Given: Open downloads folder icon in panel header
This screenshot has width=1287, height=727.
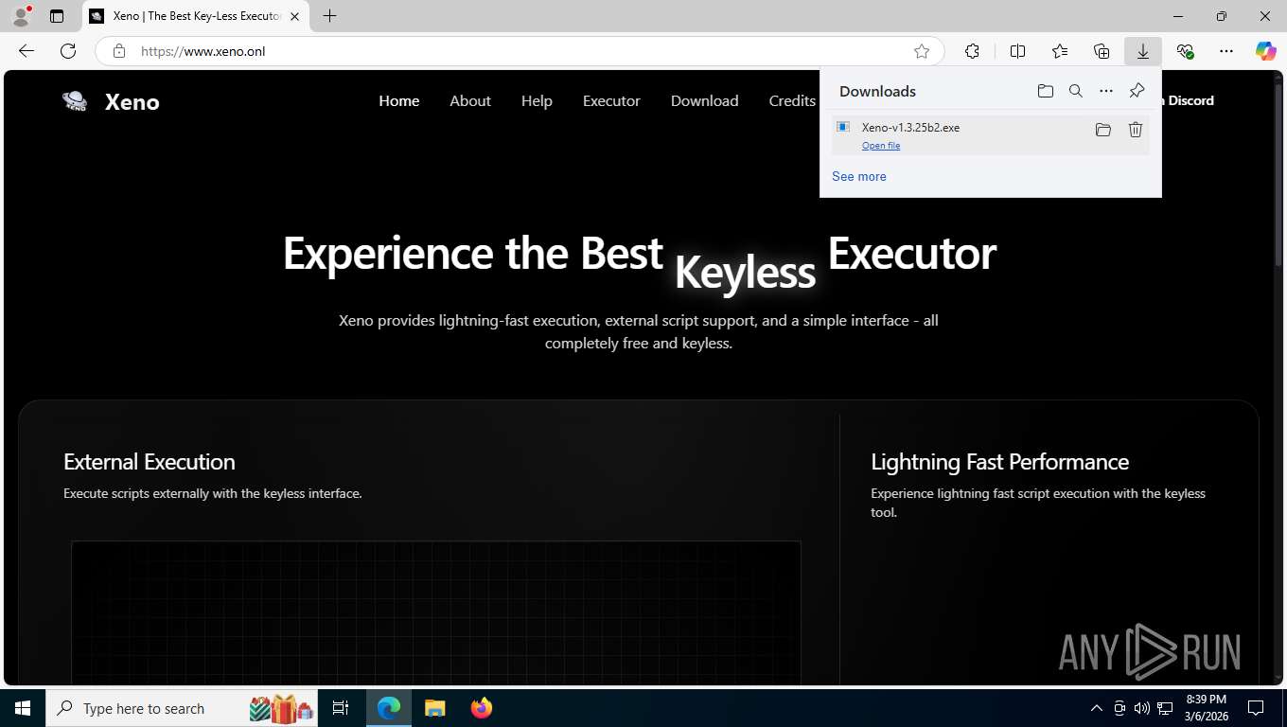Looking at the screenshot, I should click(1046, 91).
